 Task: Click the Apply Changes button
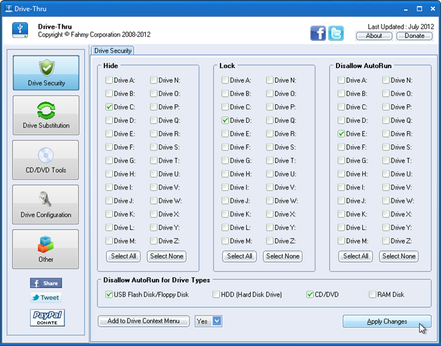(x=387, y=321)
